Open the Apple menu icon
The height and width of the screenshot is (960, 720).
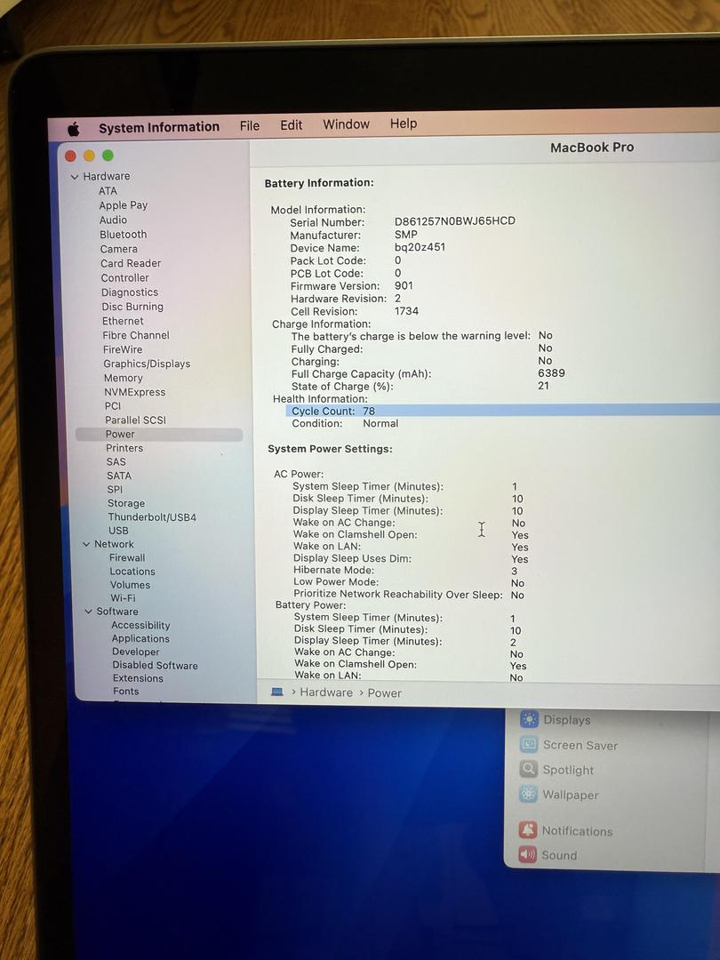tap(73, 129)
